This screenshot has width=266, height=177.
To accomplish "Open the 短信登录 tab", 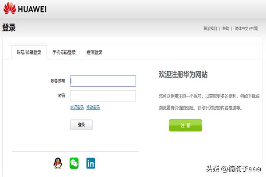I will (94, 52).
